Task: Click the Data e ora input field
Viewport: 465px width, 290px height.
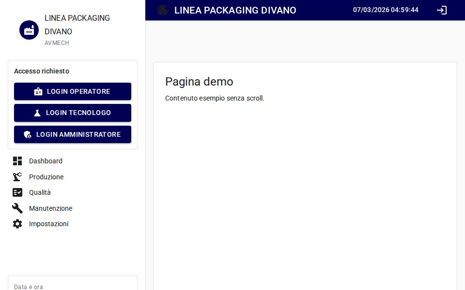Action: 73,286
